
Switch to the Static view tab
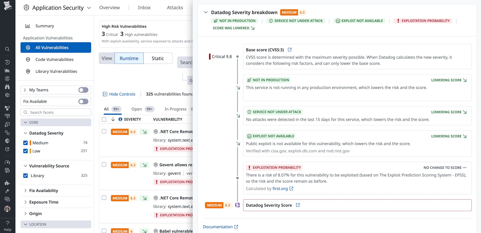pyautogui.click(x=158, y=58)
